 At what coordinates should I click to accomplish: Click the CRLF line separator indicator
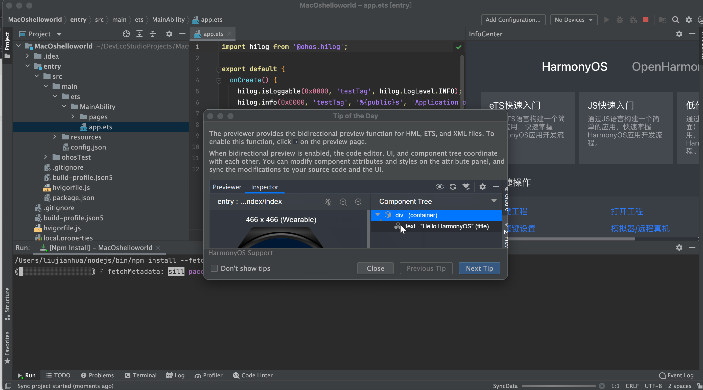[x=632, y=386]
